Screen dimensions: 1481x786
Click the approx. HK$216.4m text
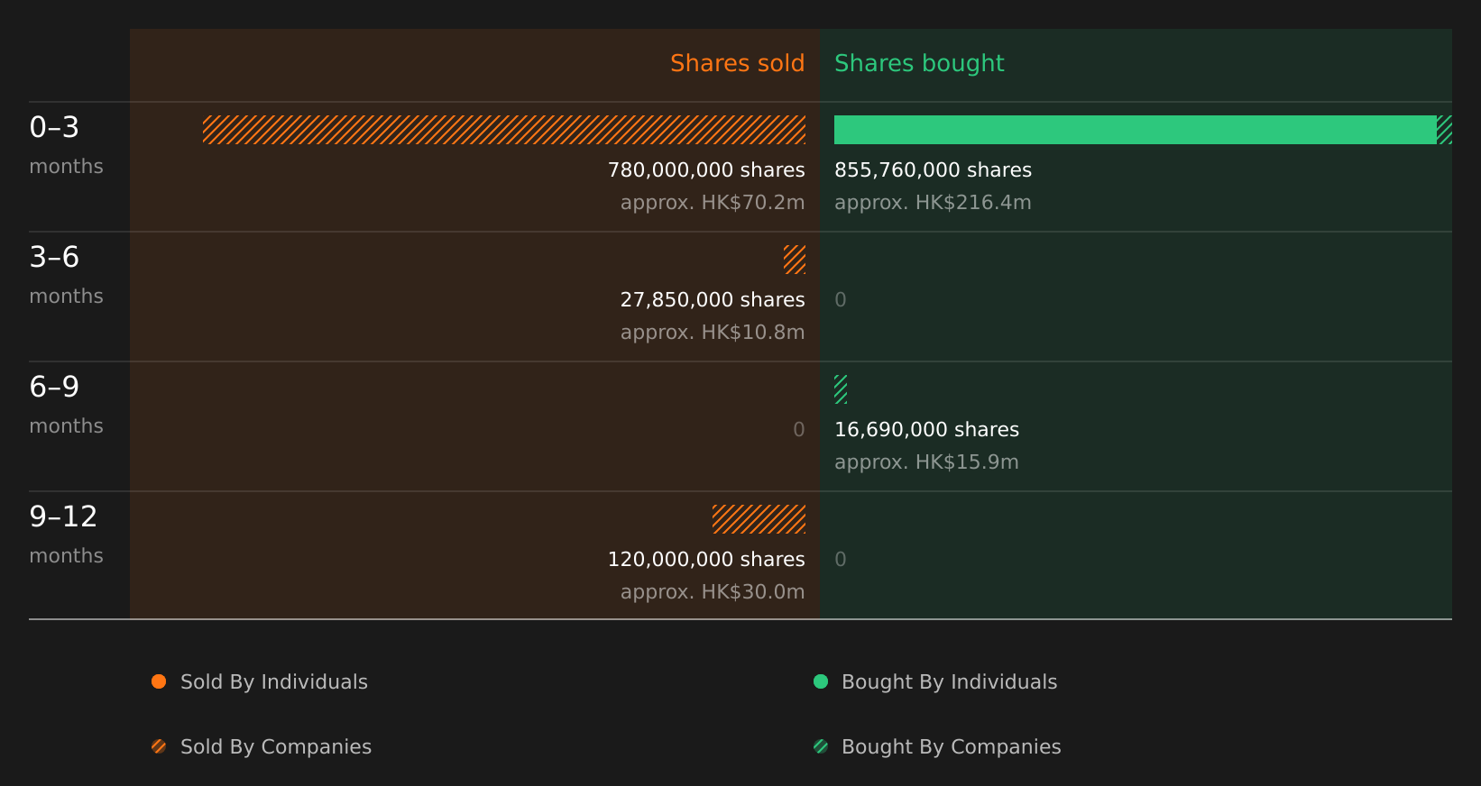933,203
